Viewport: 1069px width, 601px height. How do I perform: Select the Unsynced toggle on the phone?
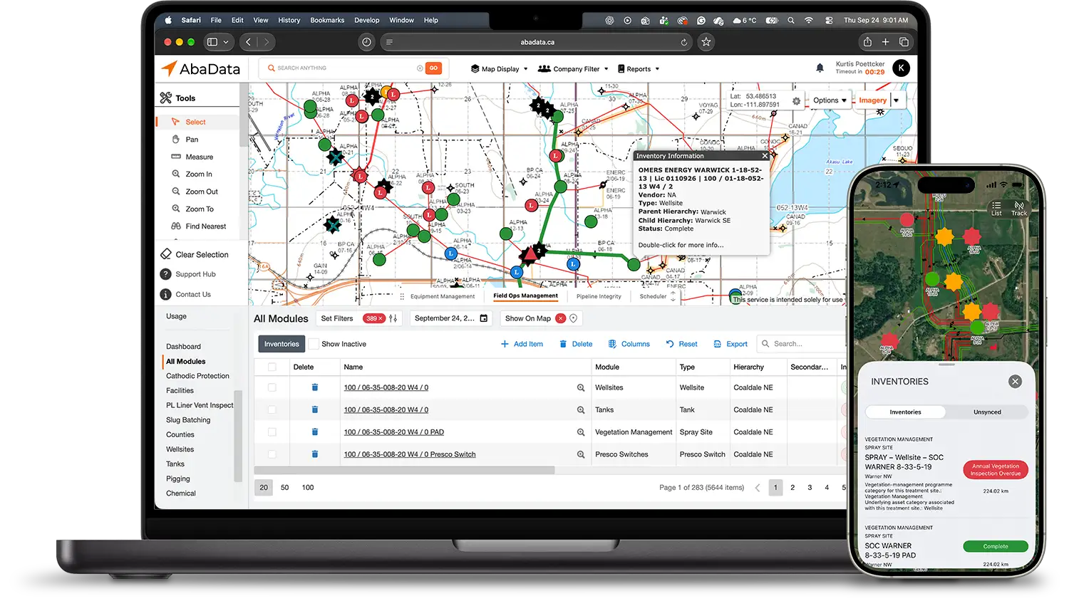pyautogui.click(x=987, y=412)
